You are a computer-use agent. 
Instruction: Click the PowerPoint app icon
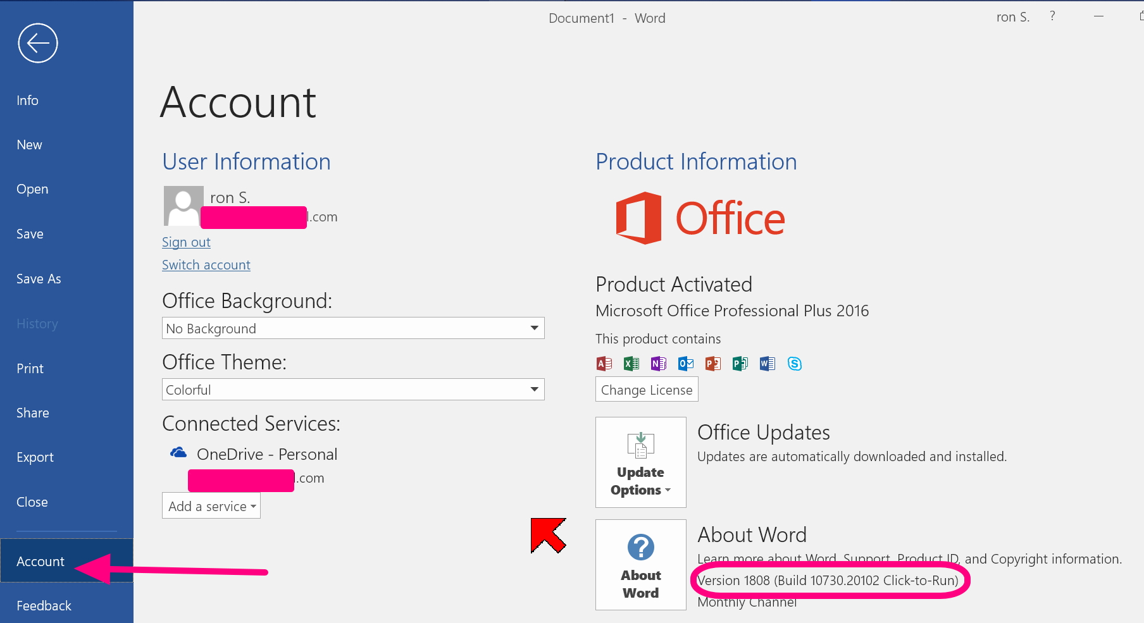click(713, 364)
